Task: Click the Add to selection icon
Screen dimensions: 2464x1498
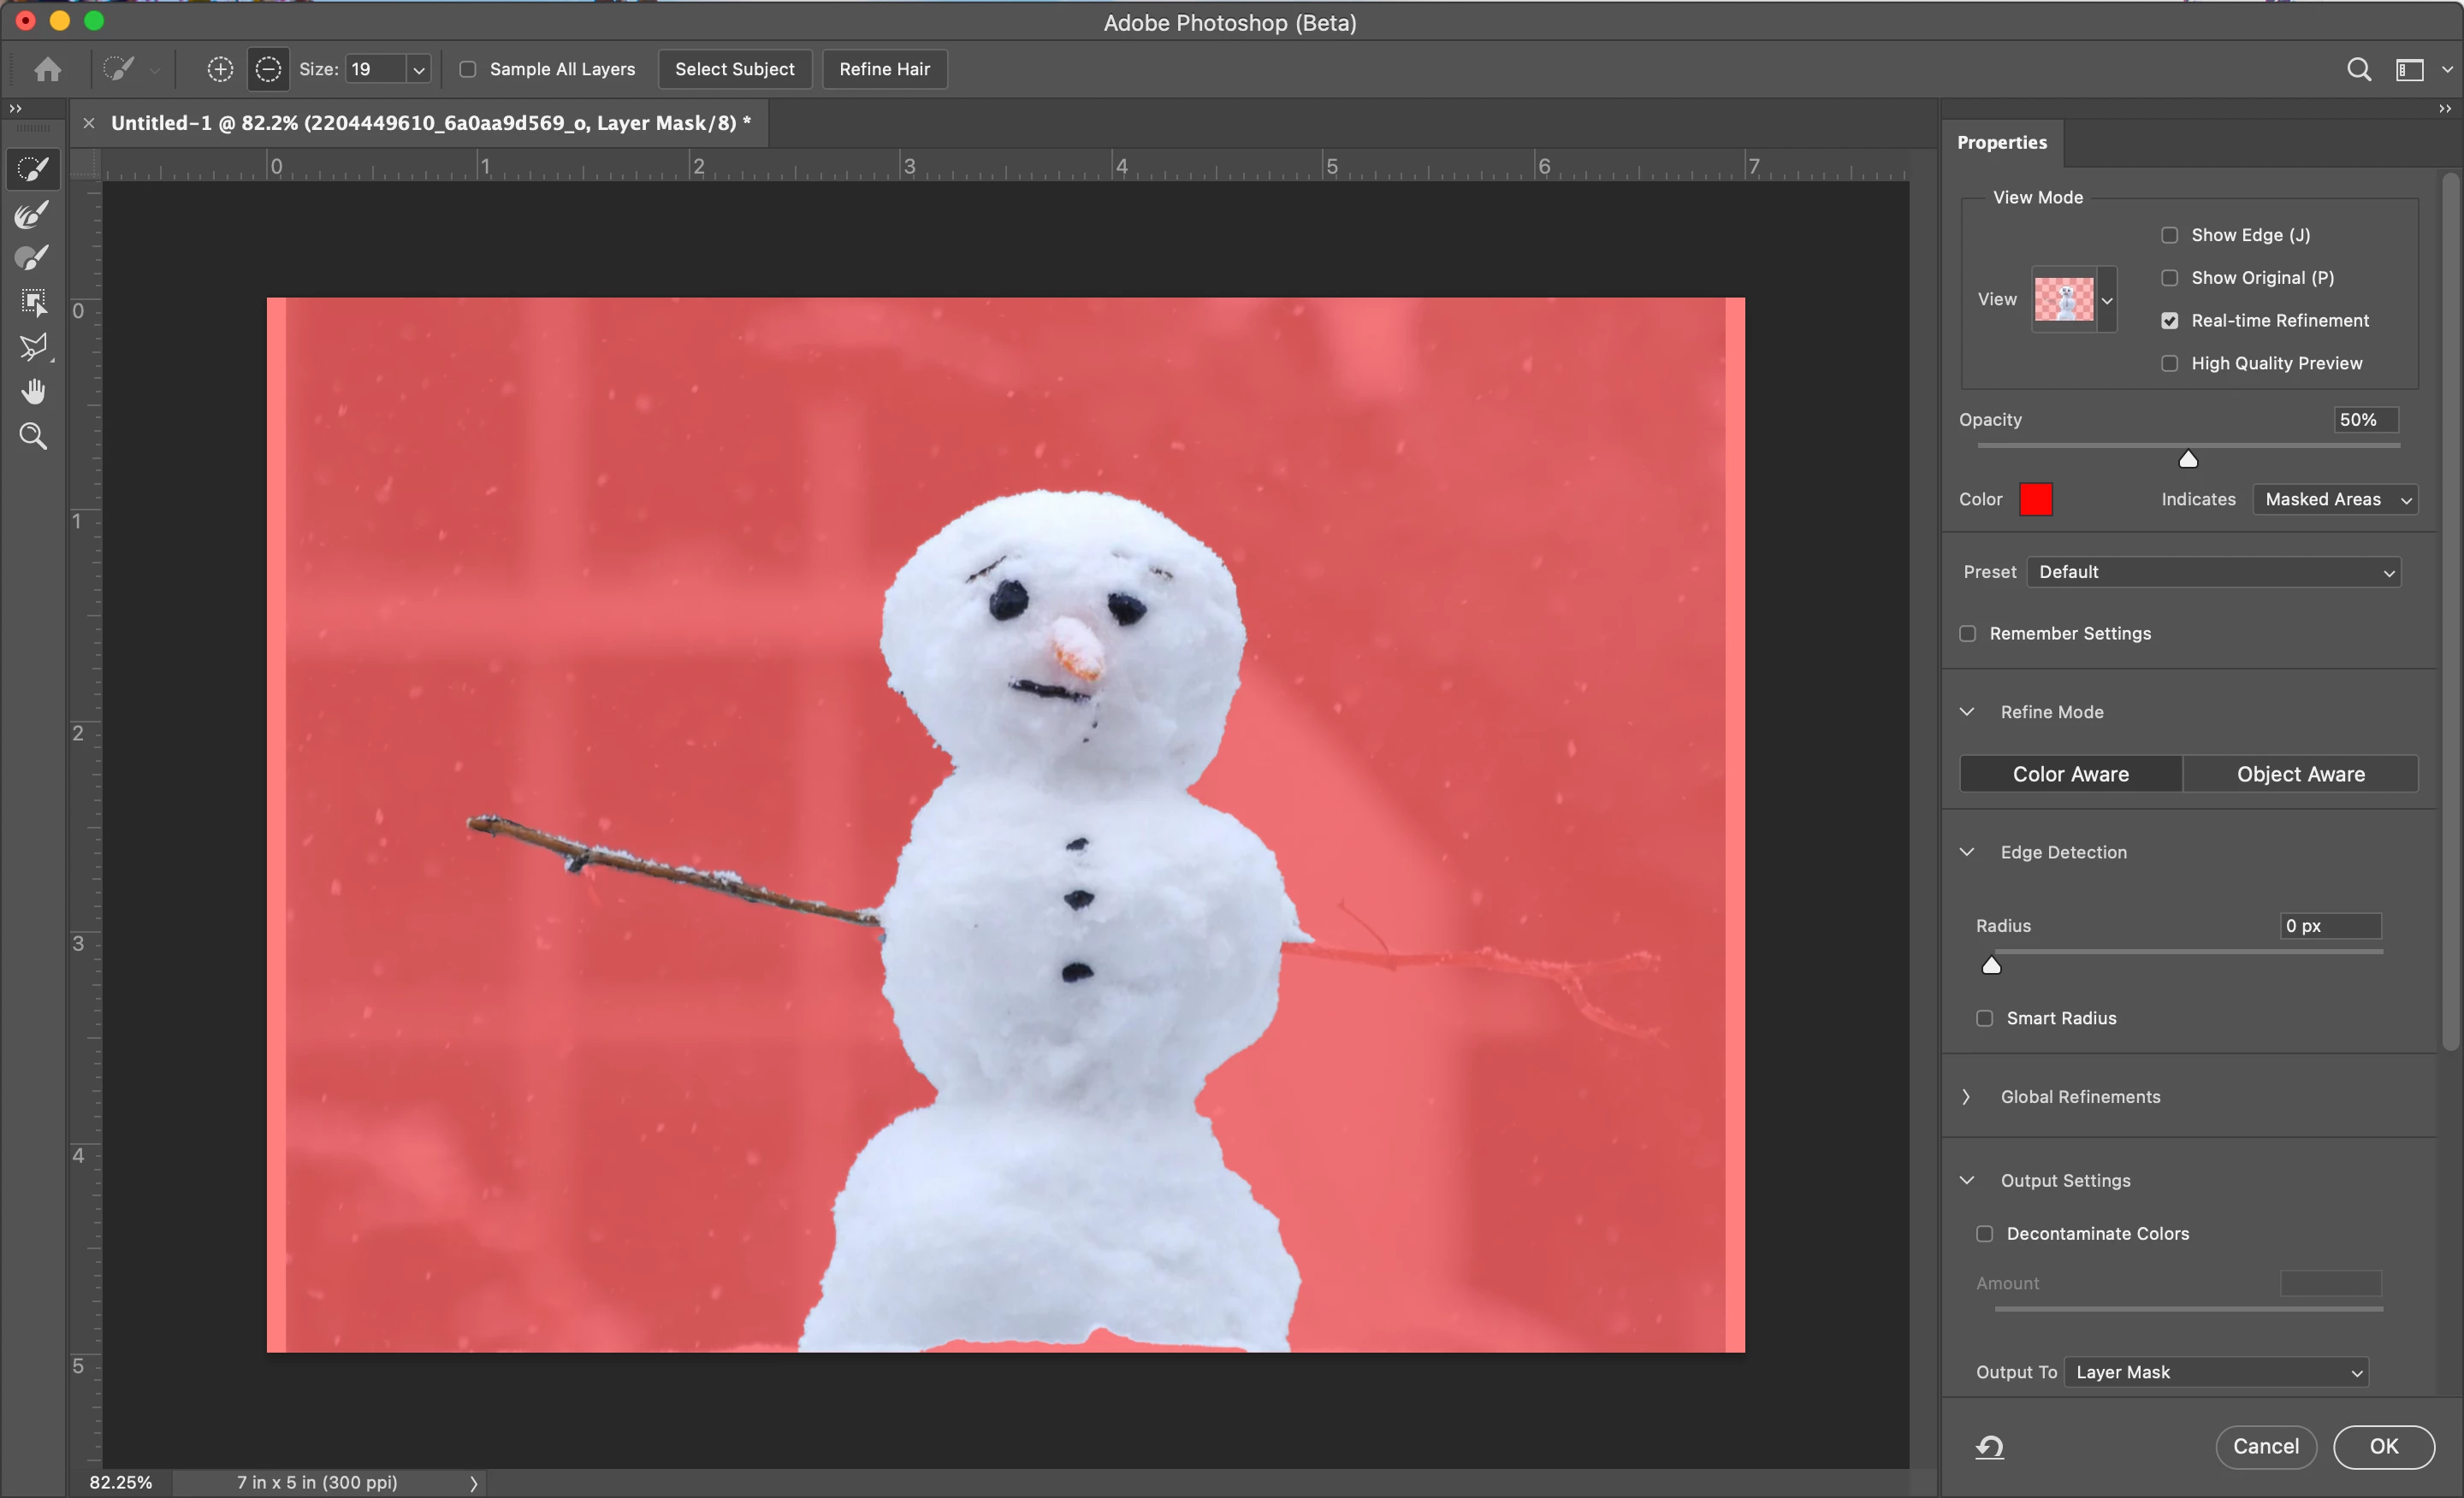Action: pyautogui.click(x=220, y=69)
